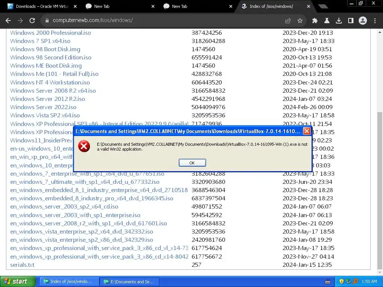Viewport: 383px width, 287px height.
Task: Open en_windows_vista_enterprise_sp2_x86 iso link
Action: point(82,240)
